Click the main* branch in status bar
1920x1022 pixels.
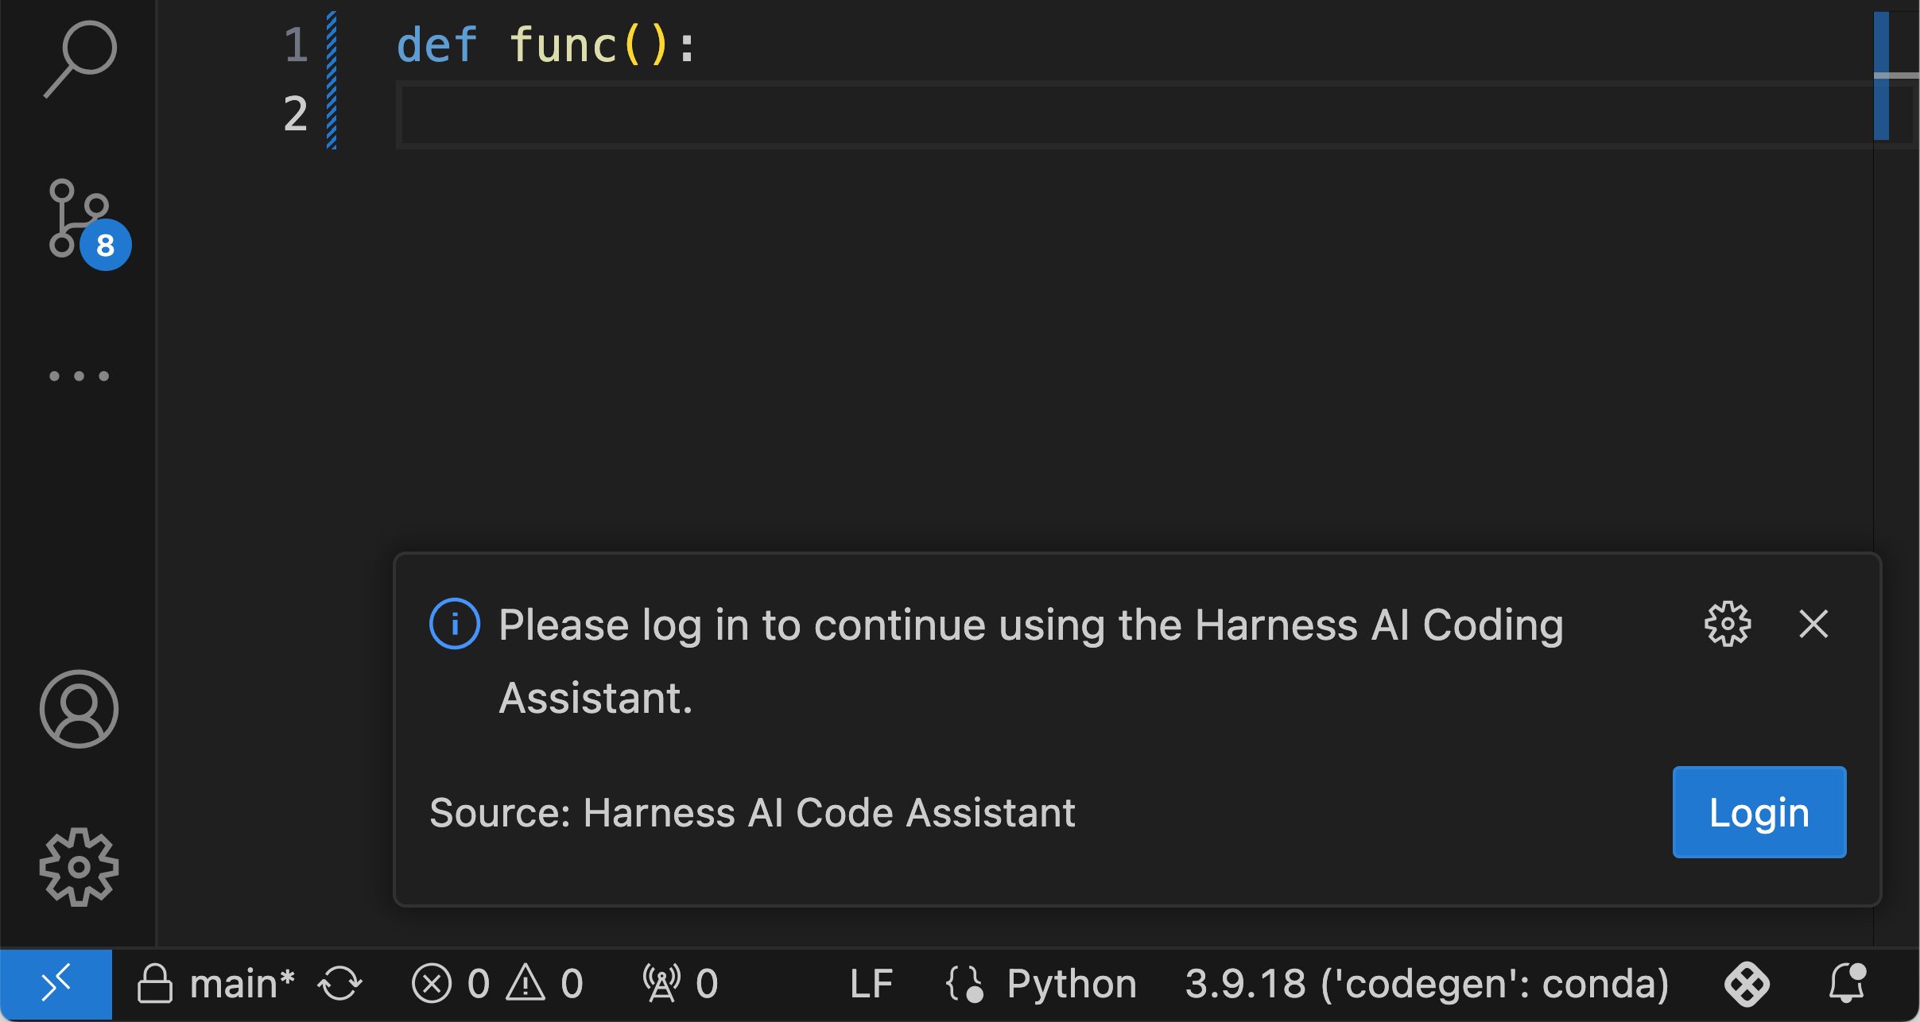[215, 985]
